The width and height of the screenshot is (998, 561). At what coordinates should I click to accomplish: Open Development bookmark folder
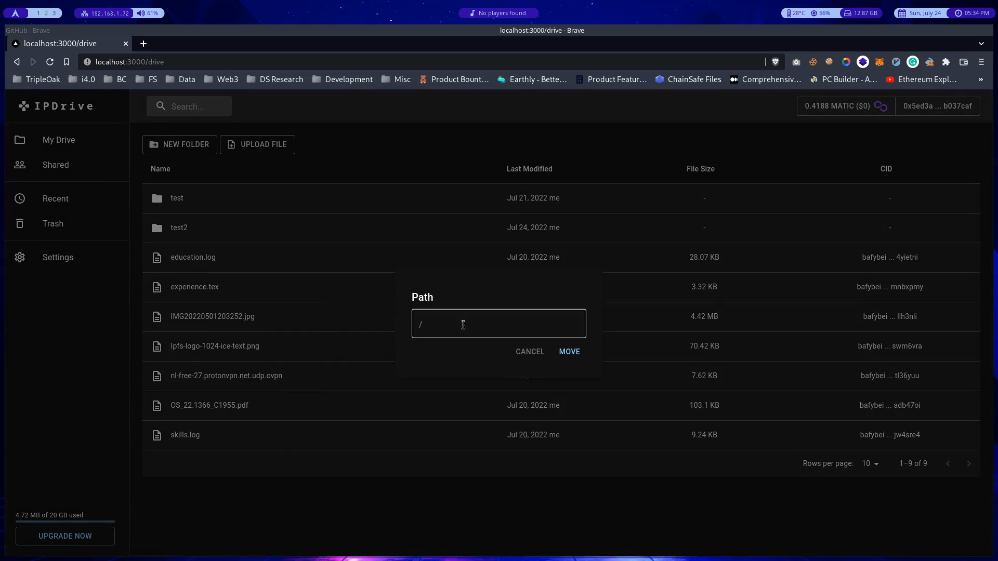click(x=343, y=79)
